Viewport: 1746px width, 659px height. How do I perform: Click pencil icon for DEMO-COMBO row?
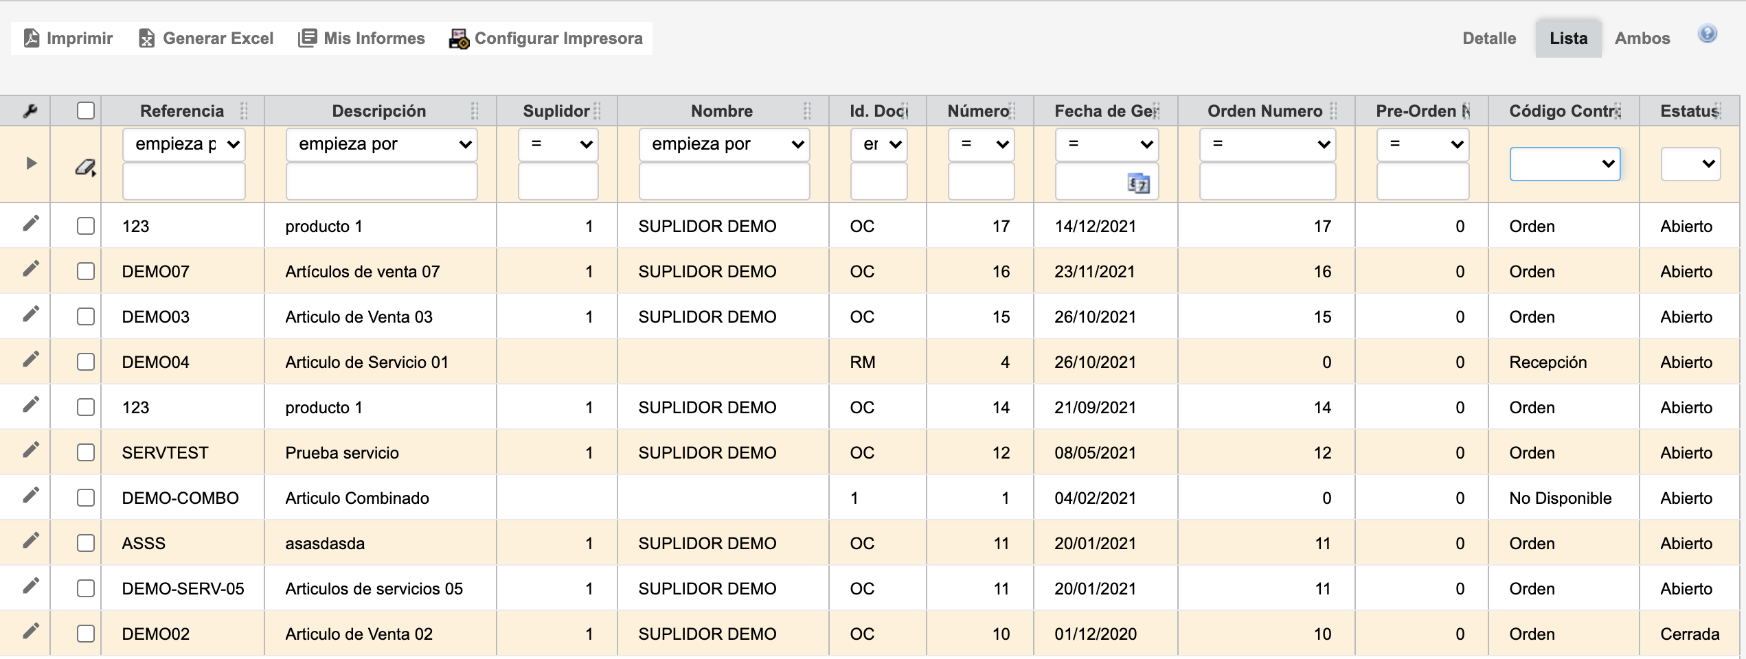30,495
